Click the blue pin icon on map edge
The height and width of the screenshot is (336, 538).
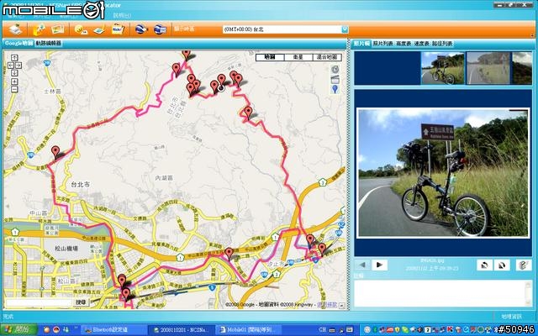[x=335, y=90]
